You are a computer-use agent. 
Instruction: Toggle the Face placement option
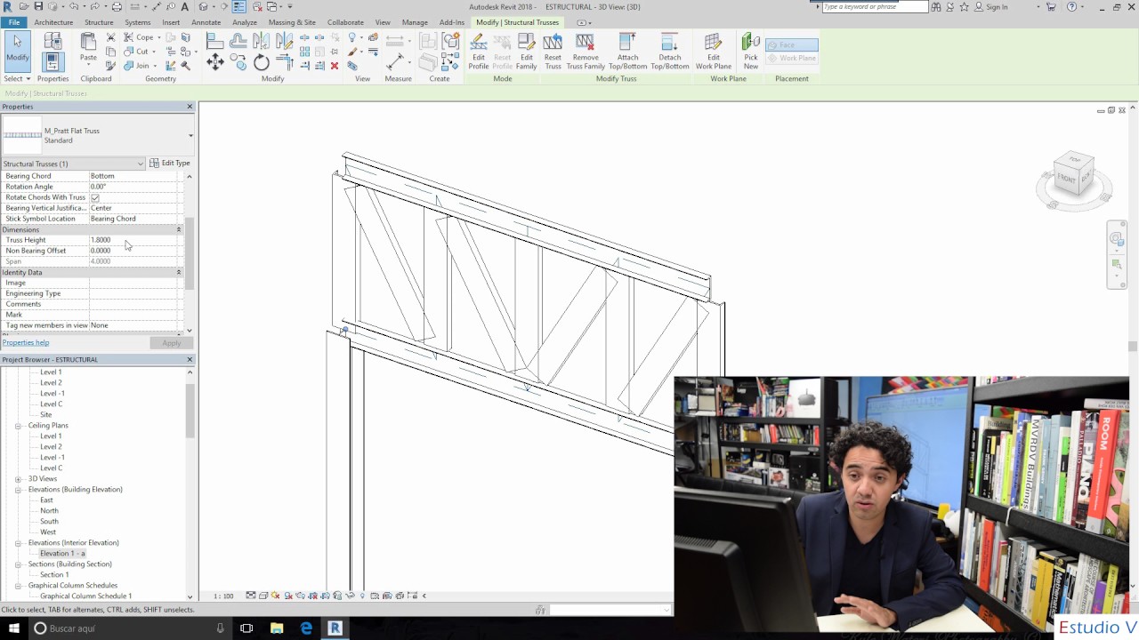point(791,44)
